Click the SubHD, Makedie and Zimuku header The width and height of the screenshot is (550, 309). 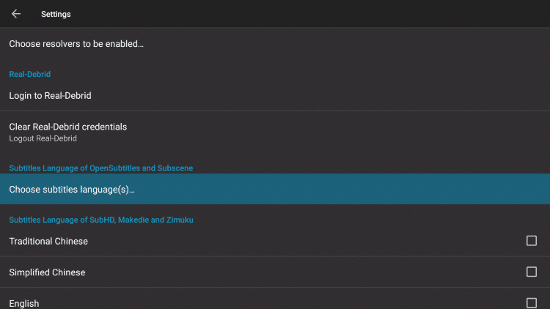pos(101,220)
